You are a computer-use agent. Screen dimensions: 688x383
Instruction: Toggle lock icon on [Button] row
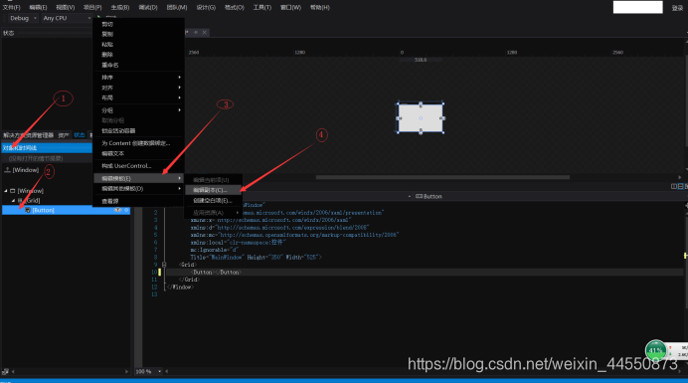point(126,210)
